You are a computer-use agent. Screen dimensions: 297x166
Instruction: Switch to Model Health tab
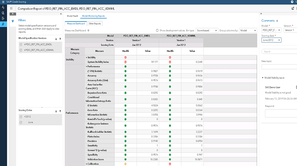coord(72,16)
